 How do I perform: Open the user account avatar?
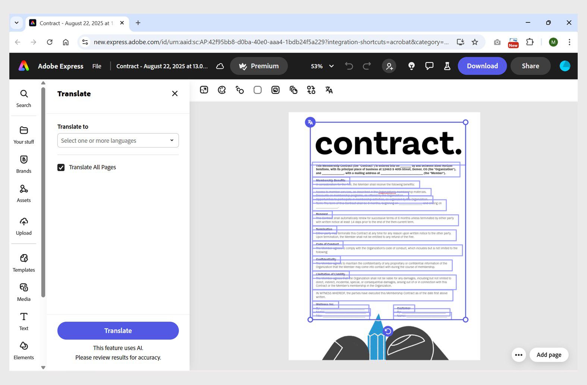pyautogui.click(x=565, y=66)
